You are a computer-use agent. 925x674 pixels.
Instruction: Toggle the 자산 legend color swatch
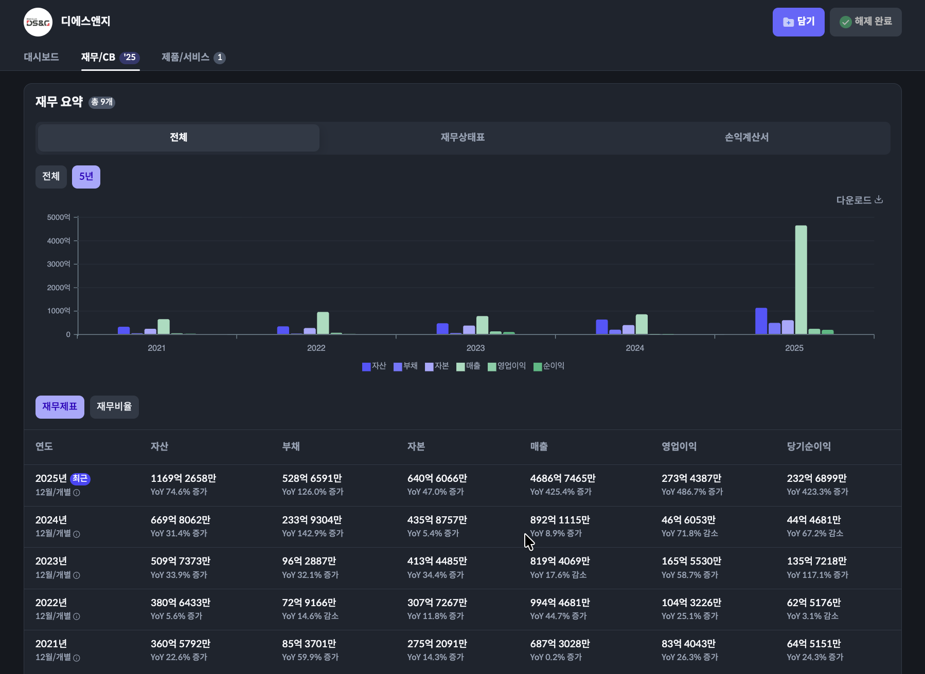366,367
